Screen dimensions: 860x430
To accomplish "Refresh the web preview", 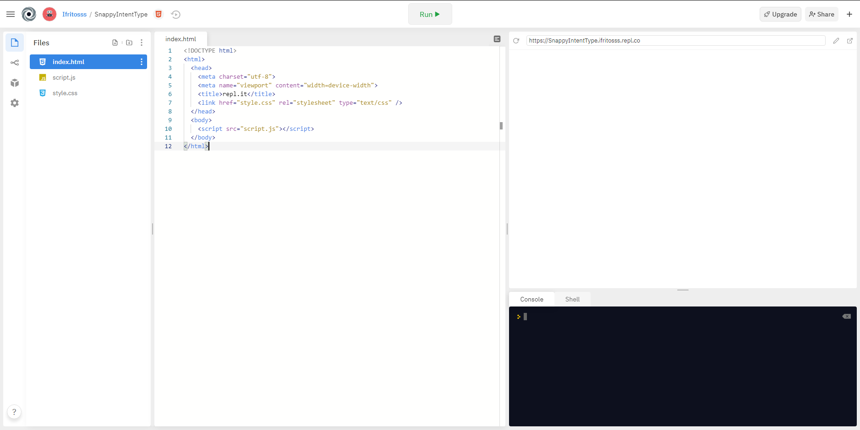I will 516,41.
